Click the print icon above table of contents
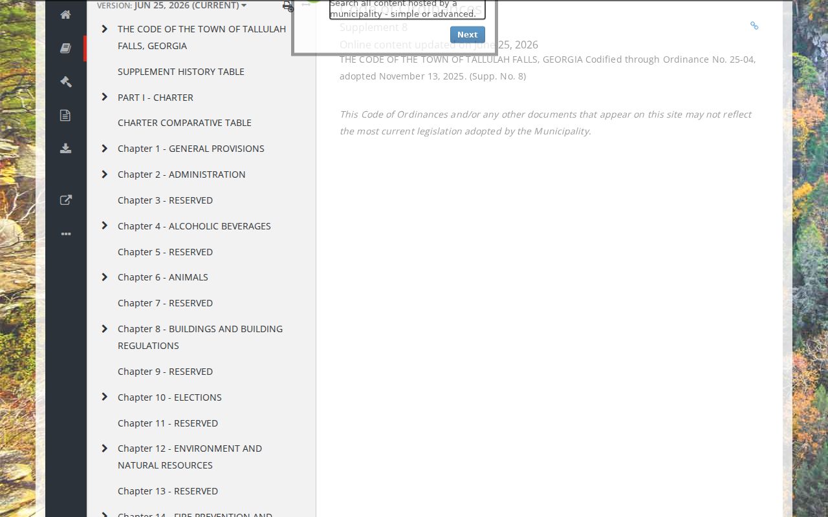The height and width of the screenshot is (517, 828). [x=287, y=6]
